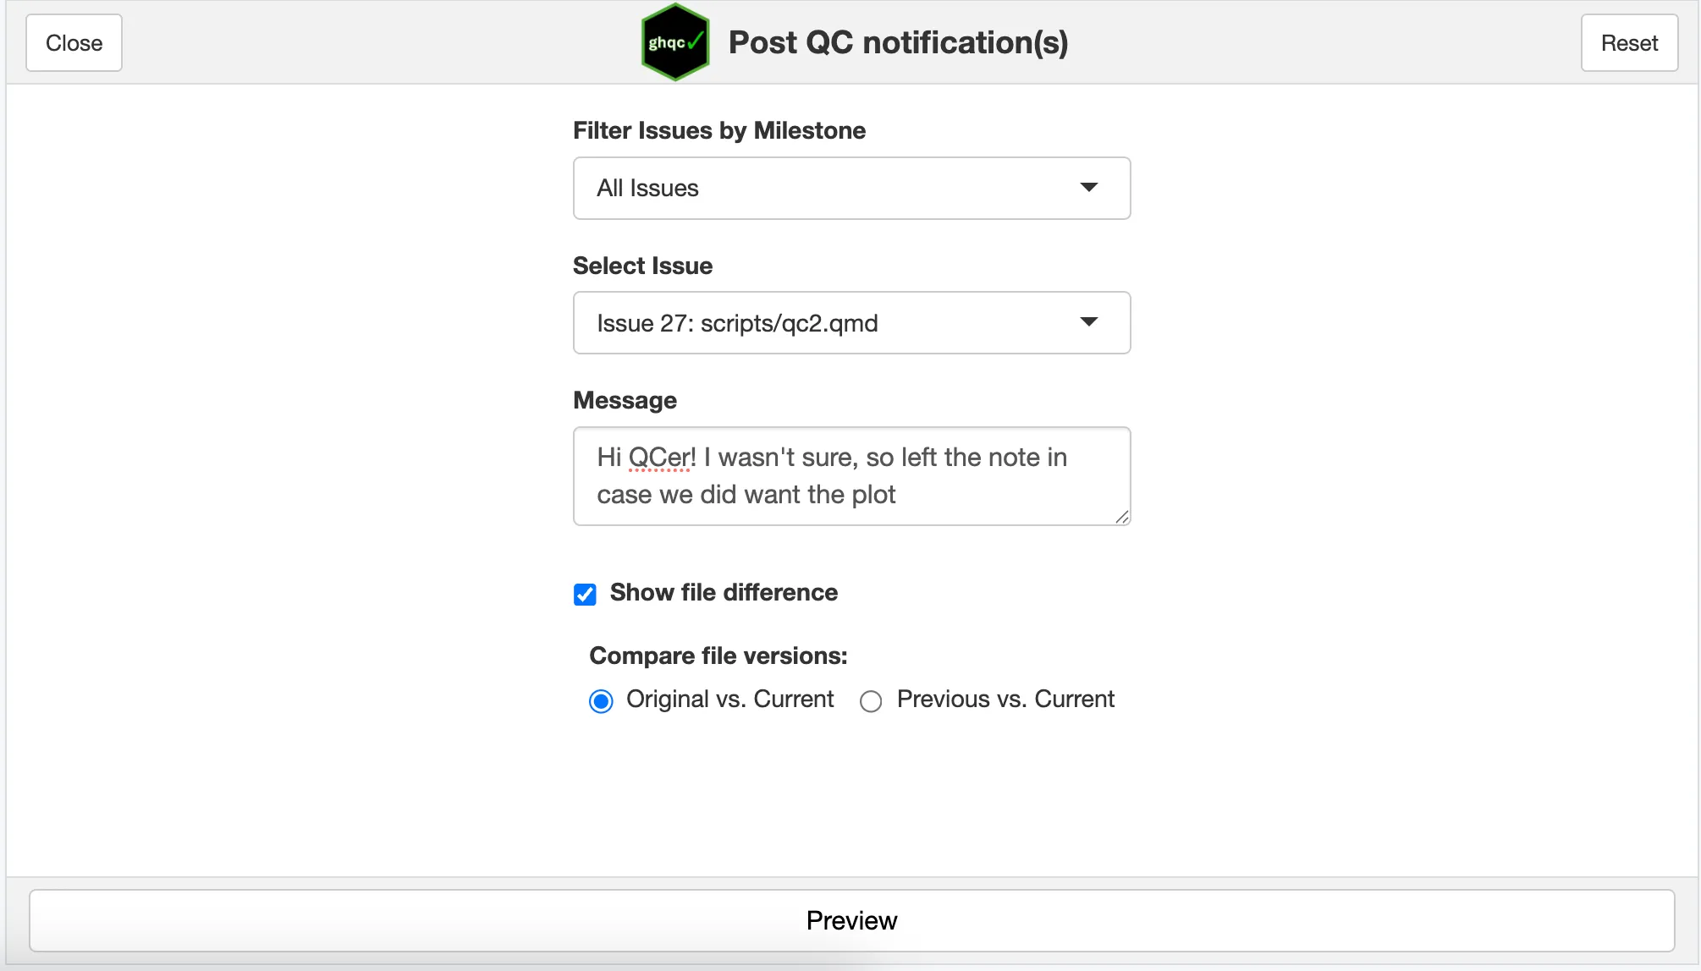
Task: Expand the Issue 27: scripts/qc2.qmd dropdown
Action: coord(850,323)
